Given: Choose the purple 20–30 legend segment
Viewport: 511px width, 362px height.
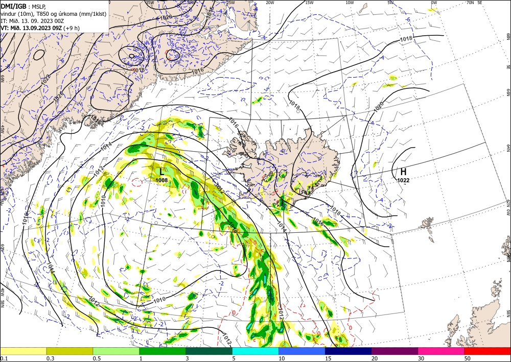Looking at the screenshot, I should (x=394, y=351).
